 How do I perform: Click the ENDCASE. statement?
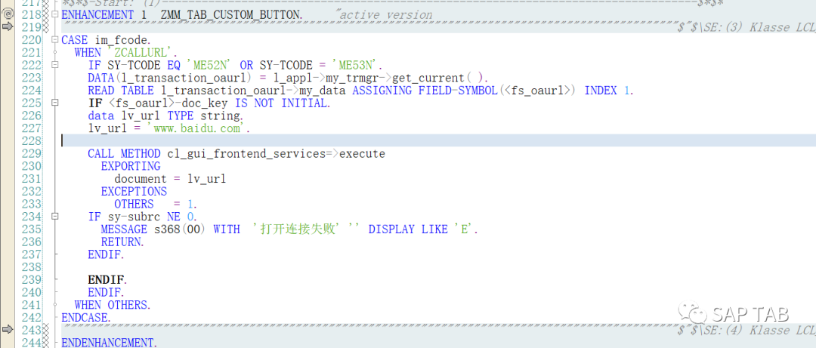click(86, 317)
